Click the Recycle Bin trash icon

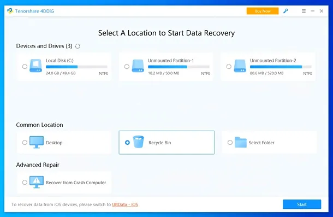pos(139,142)
